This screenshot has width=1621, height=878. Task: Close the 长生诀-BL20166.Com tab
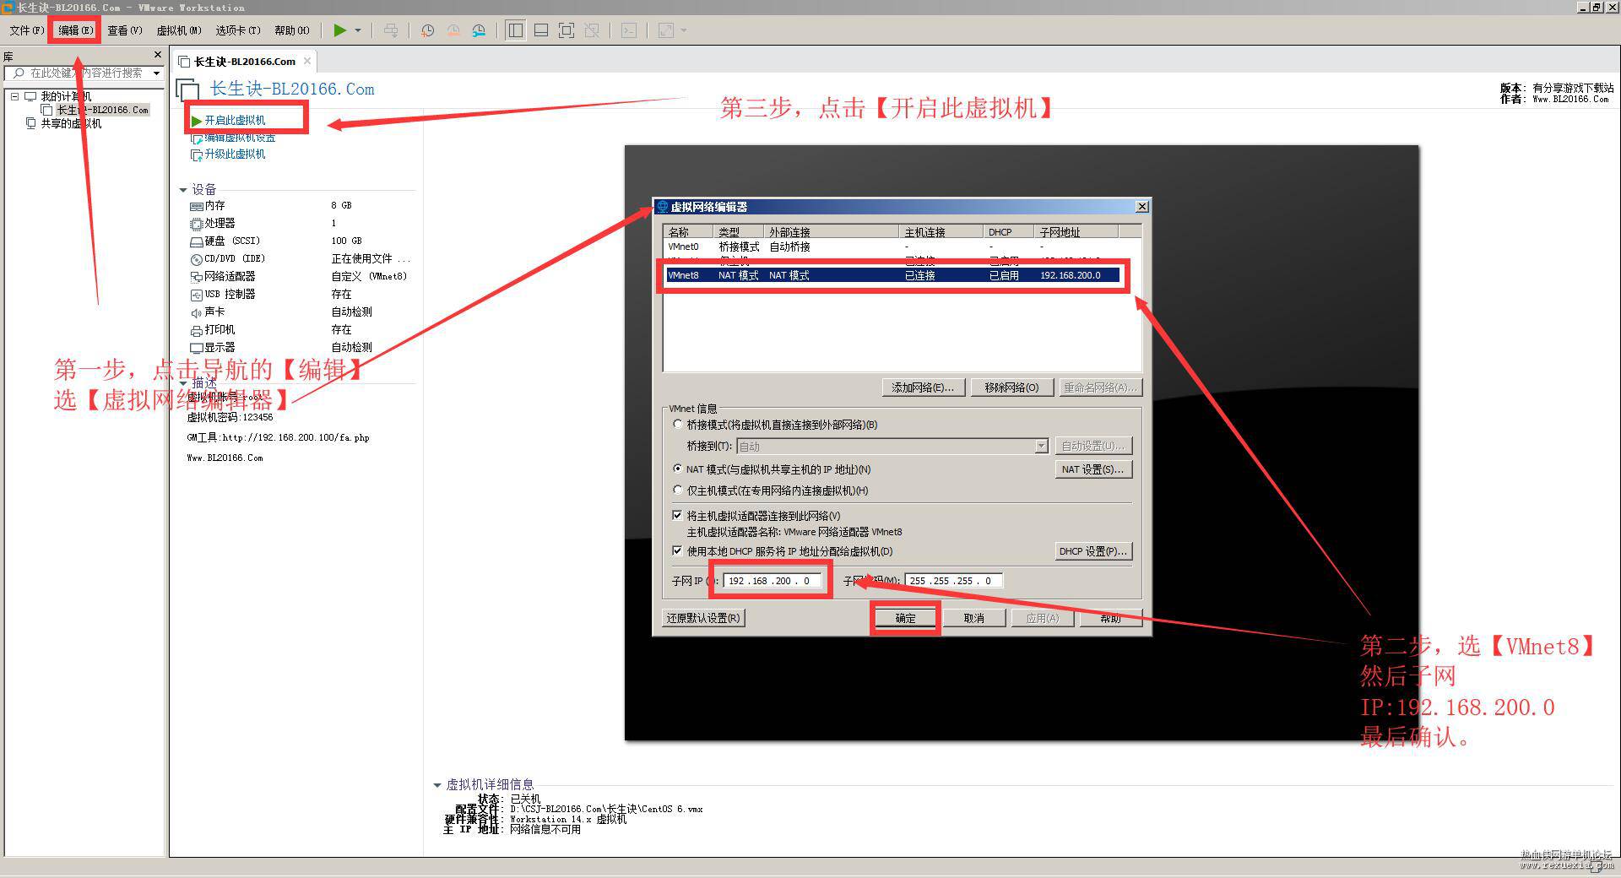coord(307,61)
